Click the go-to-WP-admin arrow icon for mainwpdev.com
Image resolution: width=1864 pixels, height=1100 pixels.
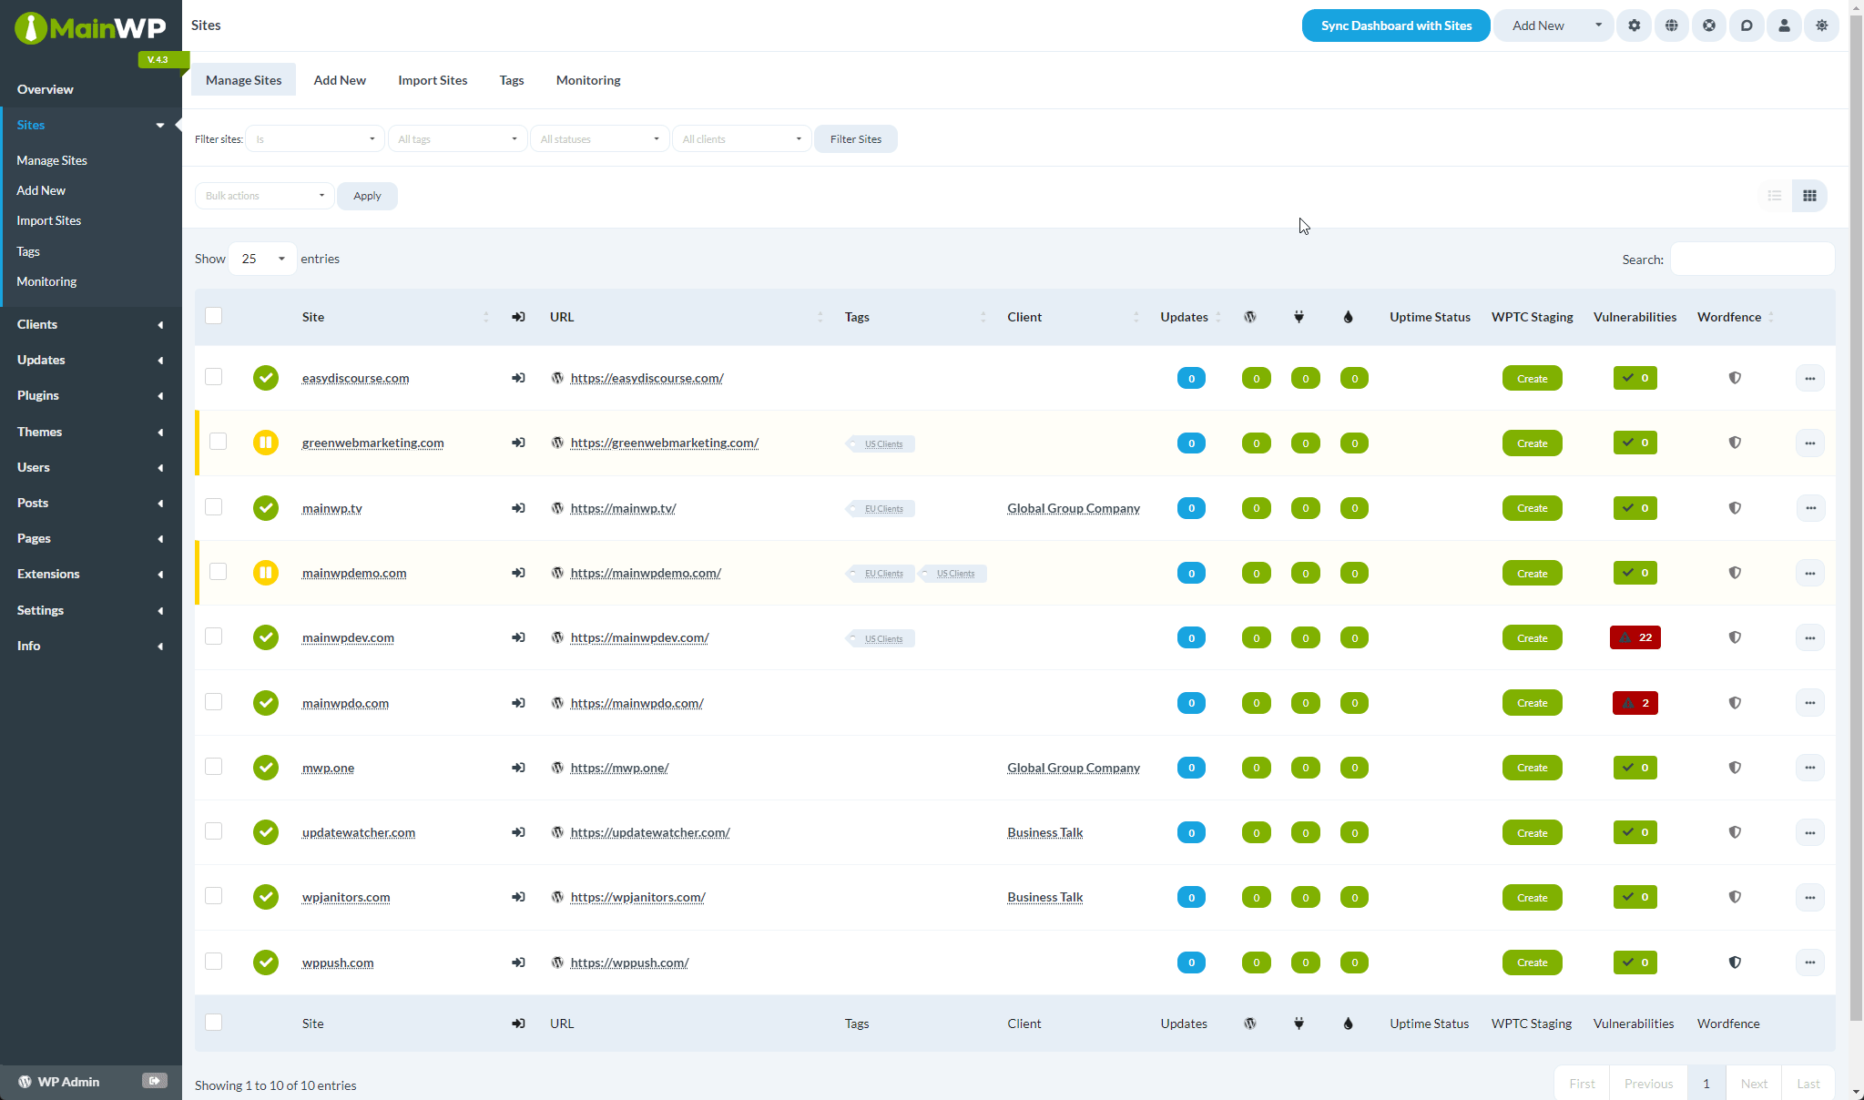(x=517, y=637)
